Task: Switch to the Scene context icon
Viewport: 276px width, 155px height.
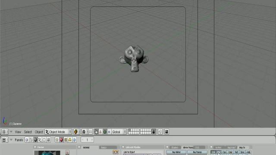Action: pos(48,140)
